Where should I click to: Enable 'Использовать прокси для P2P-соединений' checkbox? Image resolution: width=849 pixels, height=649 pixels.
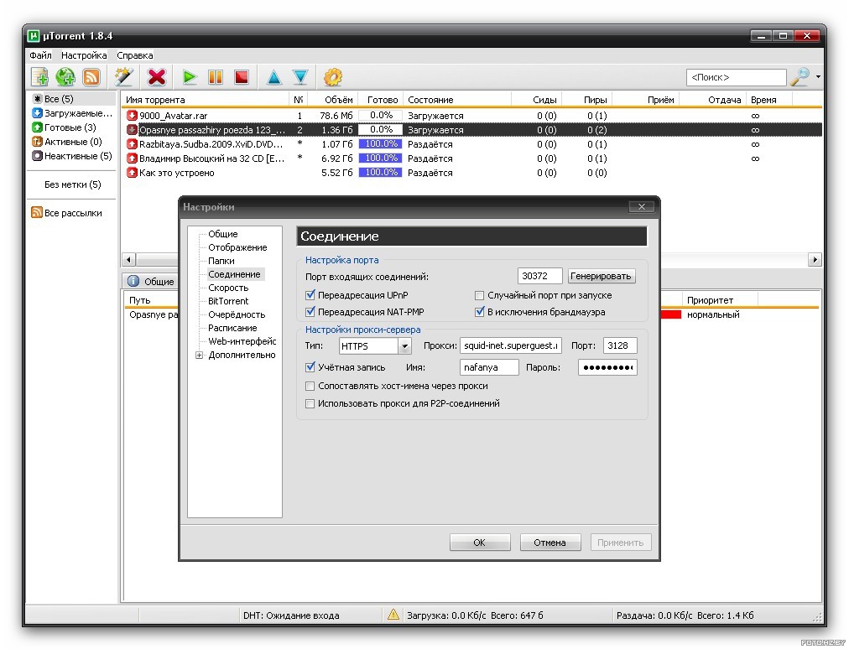coord(310,403)
